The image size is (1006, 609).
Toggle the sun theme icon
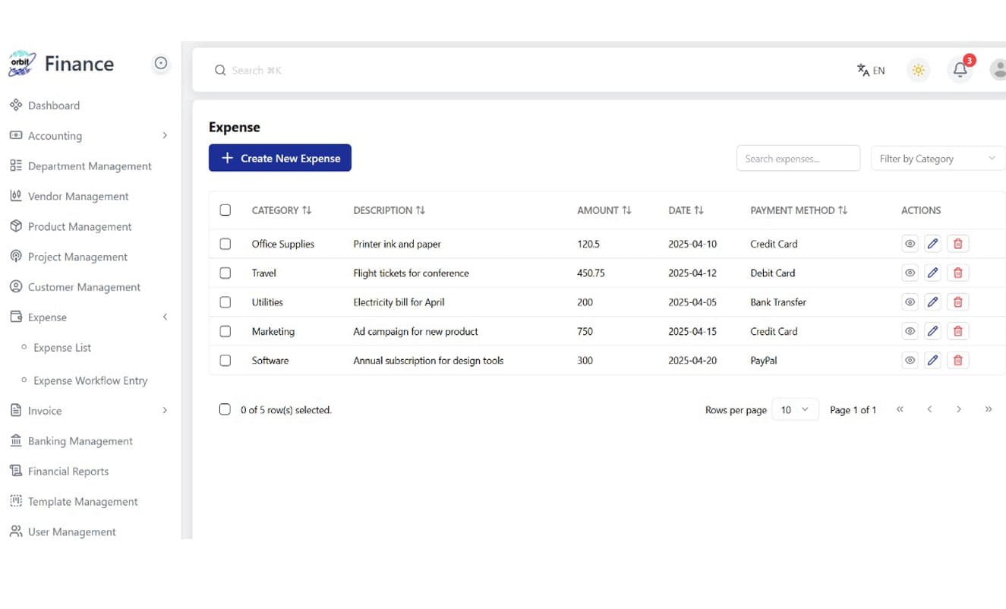[x=919, y=71]
